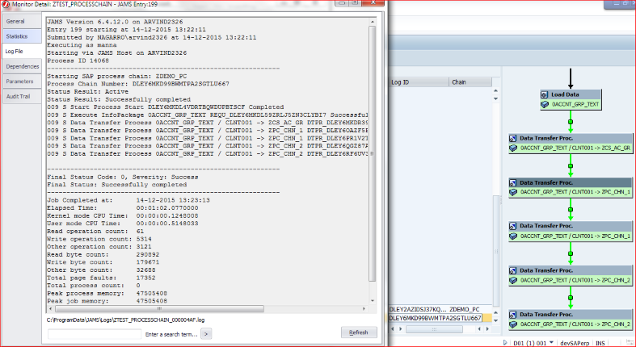Click the cube icon next to the ZCS_AC_GR transfer text
The height and width of the screenshot is (347, 636).
(x=513, y=148)
